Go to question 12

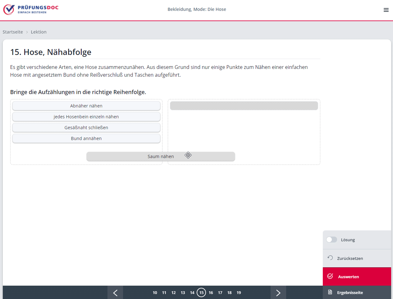coord(173,293)
